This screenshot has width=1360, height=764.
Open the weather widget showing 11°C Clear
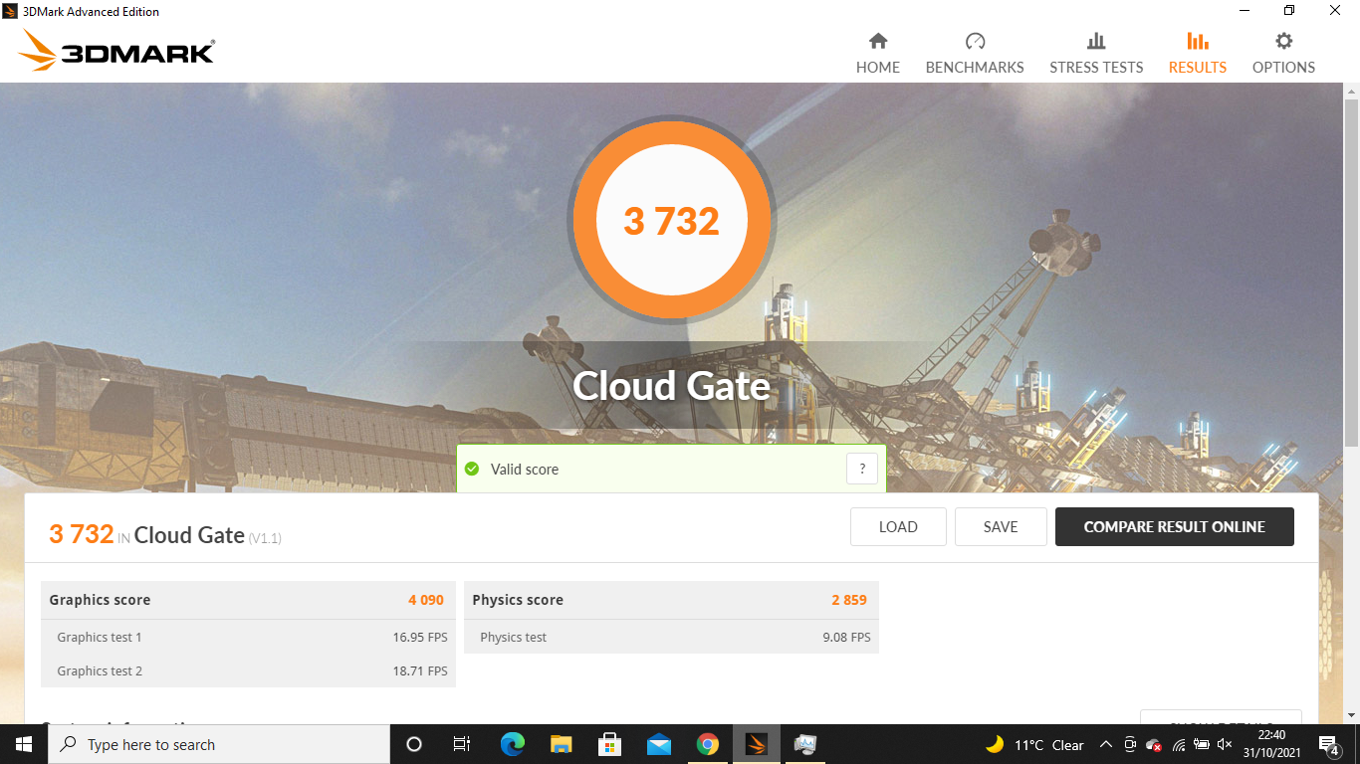[1034, 744]
